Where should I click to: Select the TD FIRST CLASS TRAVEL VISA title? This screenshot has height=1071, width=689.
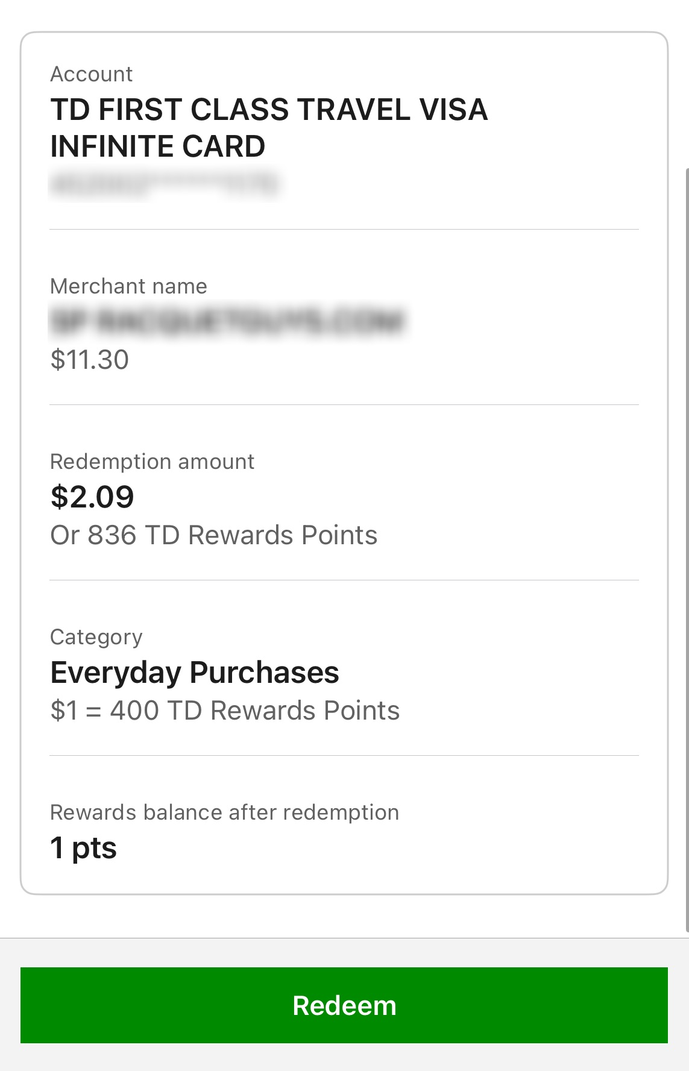(x=269, y=110)
